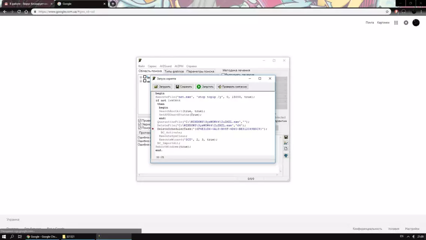Viewport: 426px width, 240px height.
Task: Bookmark the page with the star icon
Action: coord(387,12)
